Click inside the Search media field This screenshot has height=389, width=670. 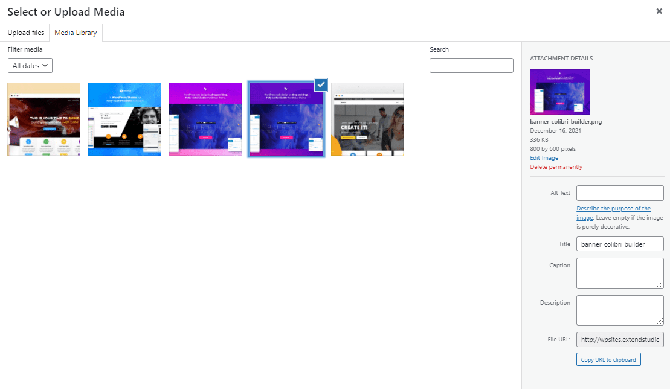471,65
